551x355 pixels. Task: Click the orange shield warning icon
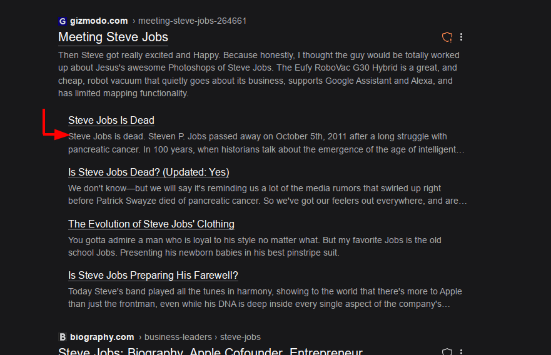tap(447, 37)
